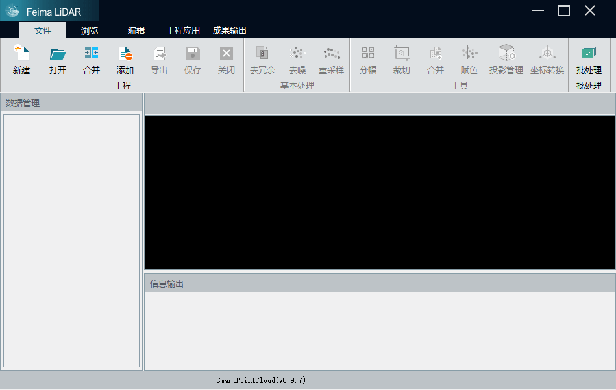This screenshot has height=390, width=616.
Task: Click the 新建 (New project) icon
Action: (x=21, y=53)
